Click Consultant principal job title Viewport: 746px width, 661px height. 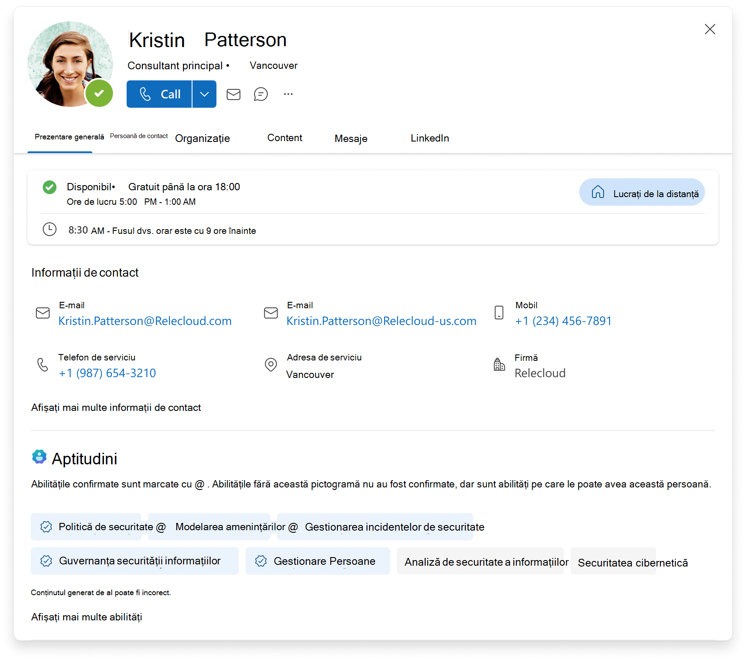pyautogui.click(x=175, y=66)
